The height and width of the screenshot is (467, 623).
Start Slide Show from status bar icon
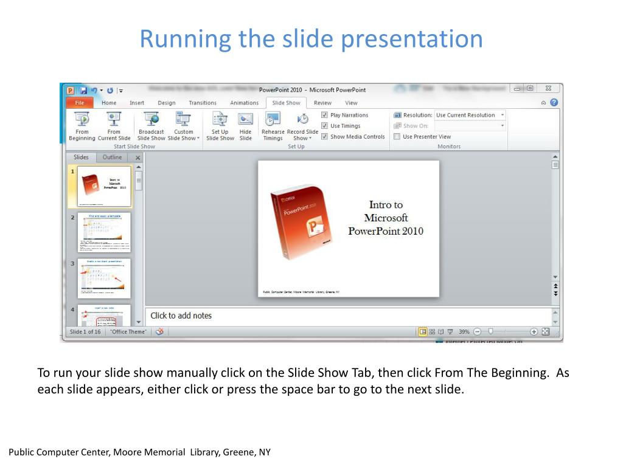[450, 331]
